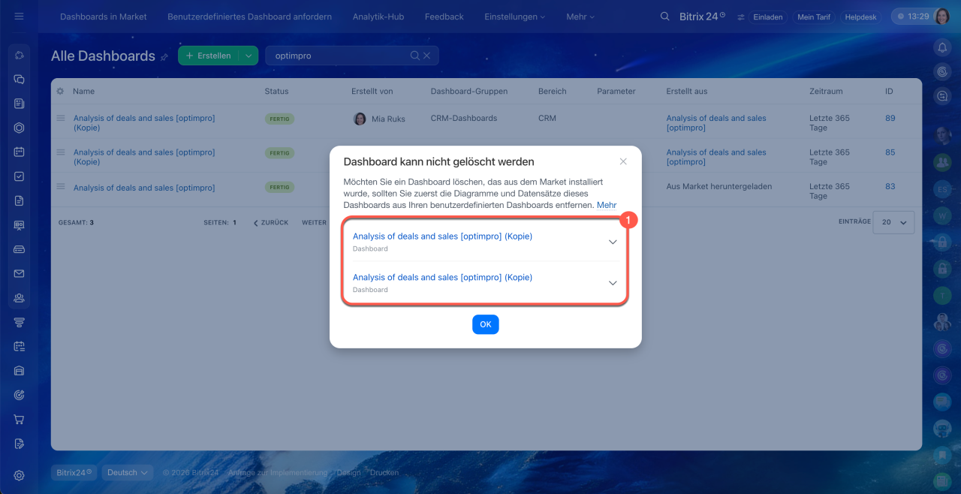
Task: Open Documents page icon in left sidebar
Action: point(20,200)
